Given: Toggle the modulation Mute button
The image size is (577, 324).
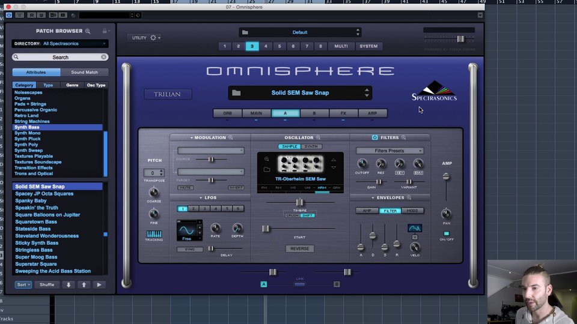Looking at the screenshot, I should 186,188.
